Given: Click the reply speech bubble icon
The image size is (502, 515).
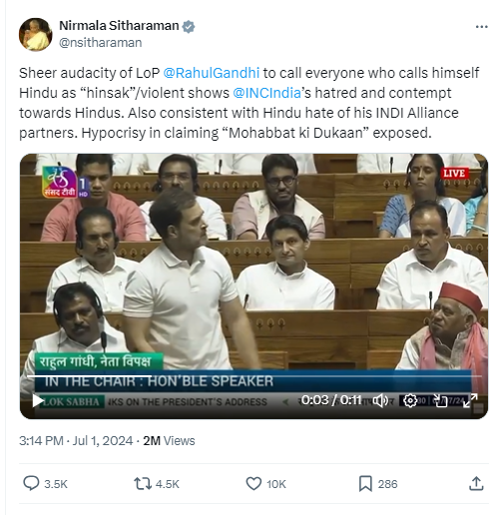Looking at the screenshot, I should click(31, 483).
